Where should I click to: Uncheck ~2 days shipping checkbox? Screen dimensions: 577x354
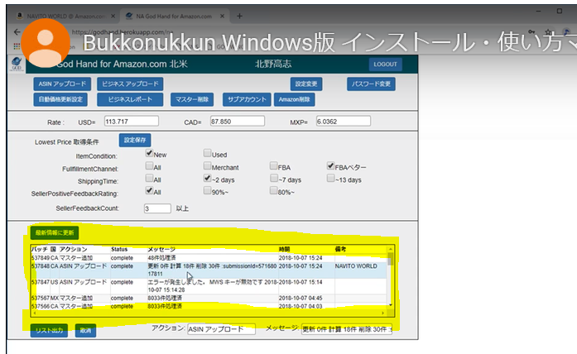[x=207, y=179]
